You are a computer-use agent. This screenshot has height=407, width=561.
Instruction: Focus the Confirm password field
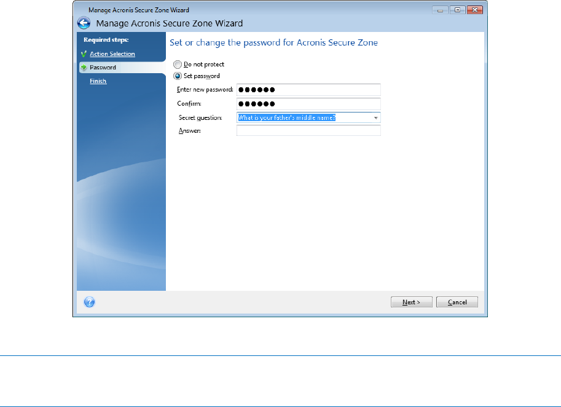click(x=308, y=104)
